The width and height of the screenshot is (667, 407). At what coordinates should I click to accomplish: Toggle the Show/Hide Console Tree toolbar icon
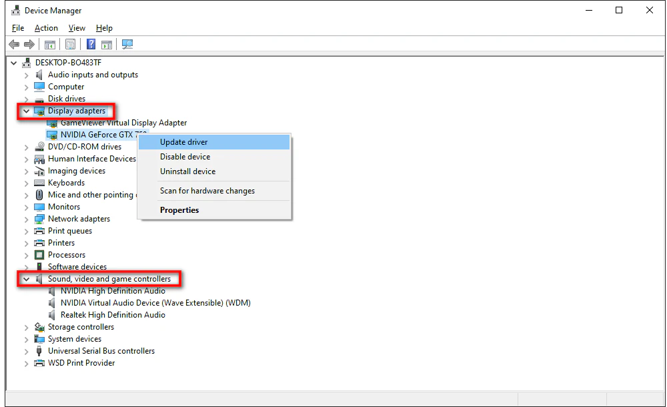(50, 44)
